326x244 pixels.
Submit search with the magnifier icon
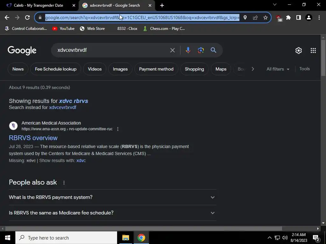click(x=213, y=50)
